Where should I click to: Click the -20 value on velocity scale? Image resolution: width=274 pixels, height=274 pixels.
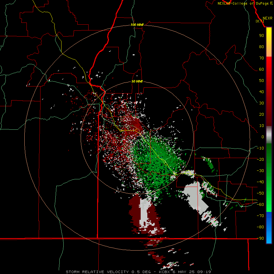point(260,160)
